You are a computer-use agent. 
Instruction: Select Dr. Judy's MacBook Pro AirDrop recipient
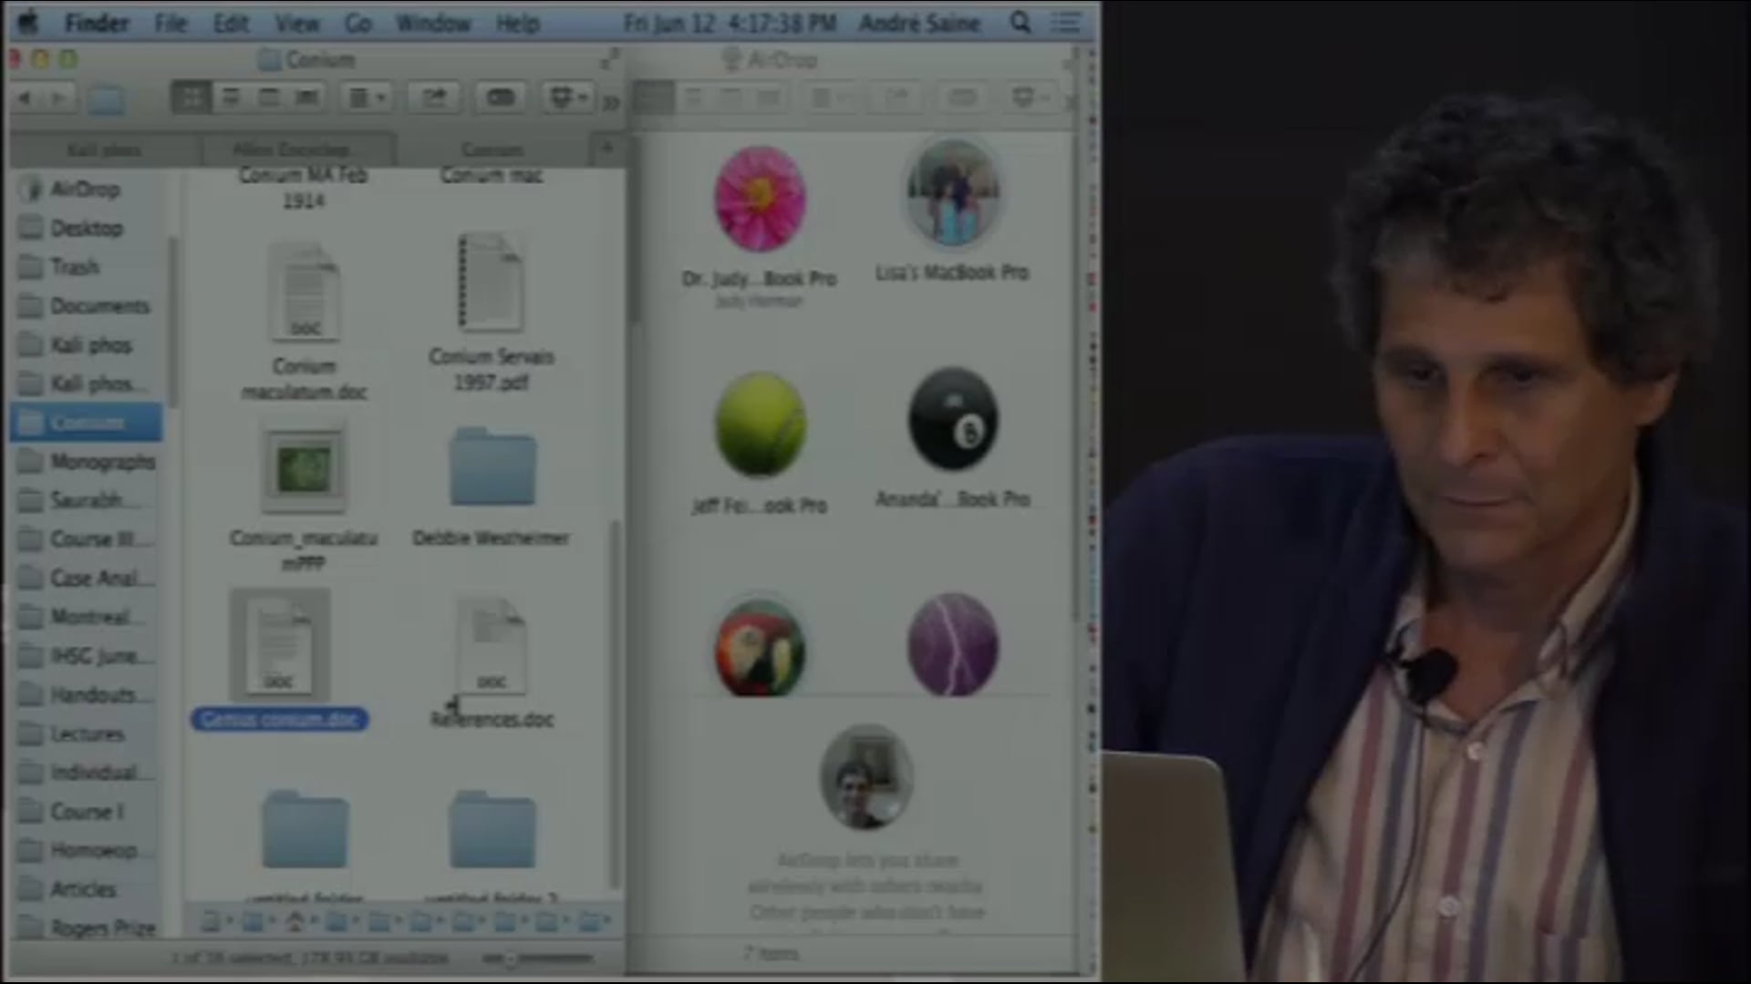tap(760, 200)
